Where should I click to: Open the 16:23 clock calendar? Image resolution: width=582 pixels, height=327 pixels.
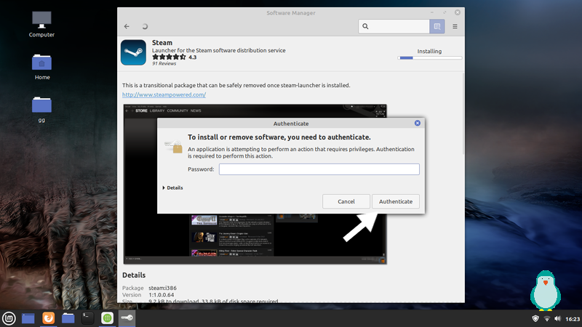coord(573,319)
